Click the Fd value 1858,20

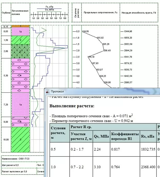click(128, 38)
